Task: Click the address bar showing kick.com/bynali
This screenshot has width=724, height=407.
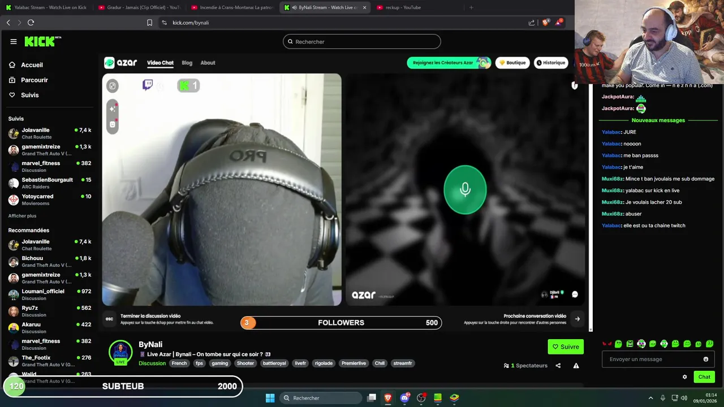Action: point(342,23)
